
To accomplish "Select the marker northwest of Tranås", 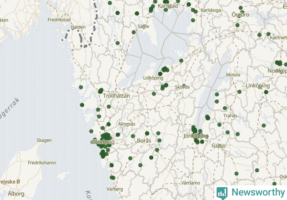I will pos(225,108).
